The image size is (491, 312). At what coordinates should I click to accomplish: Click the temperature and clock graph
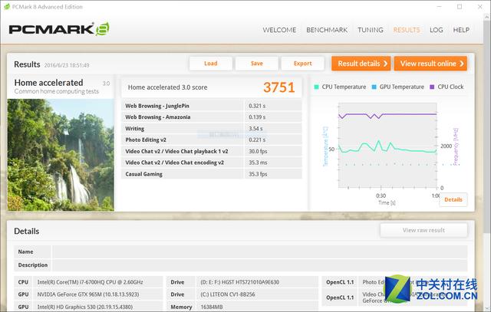click(387, 145)
